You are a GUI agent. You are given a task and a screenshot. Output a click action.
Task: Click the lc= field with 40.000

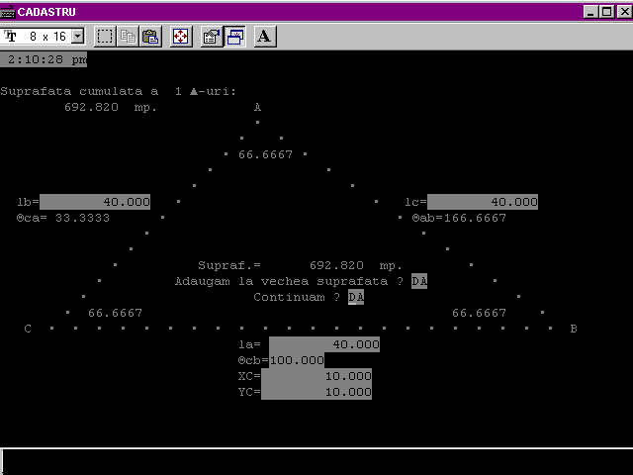(x=483, y=202)
